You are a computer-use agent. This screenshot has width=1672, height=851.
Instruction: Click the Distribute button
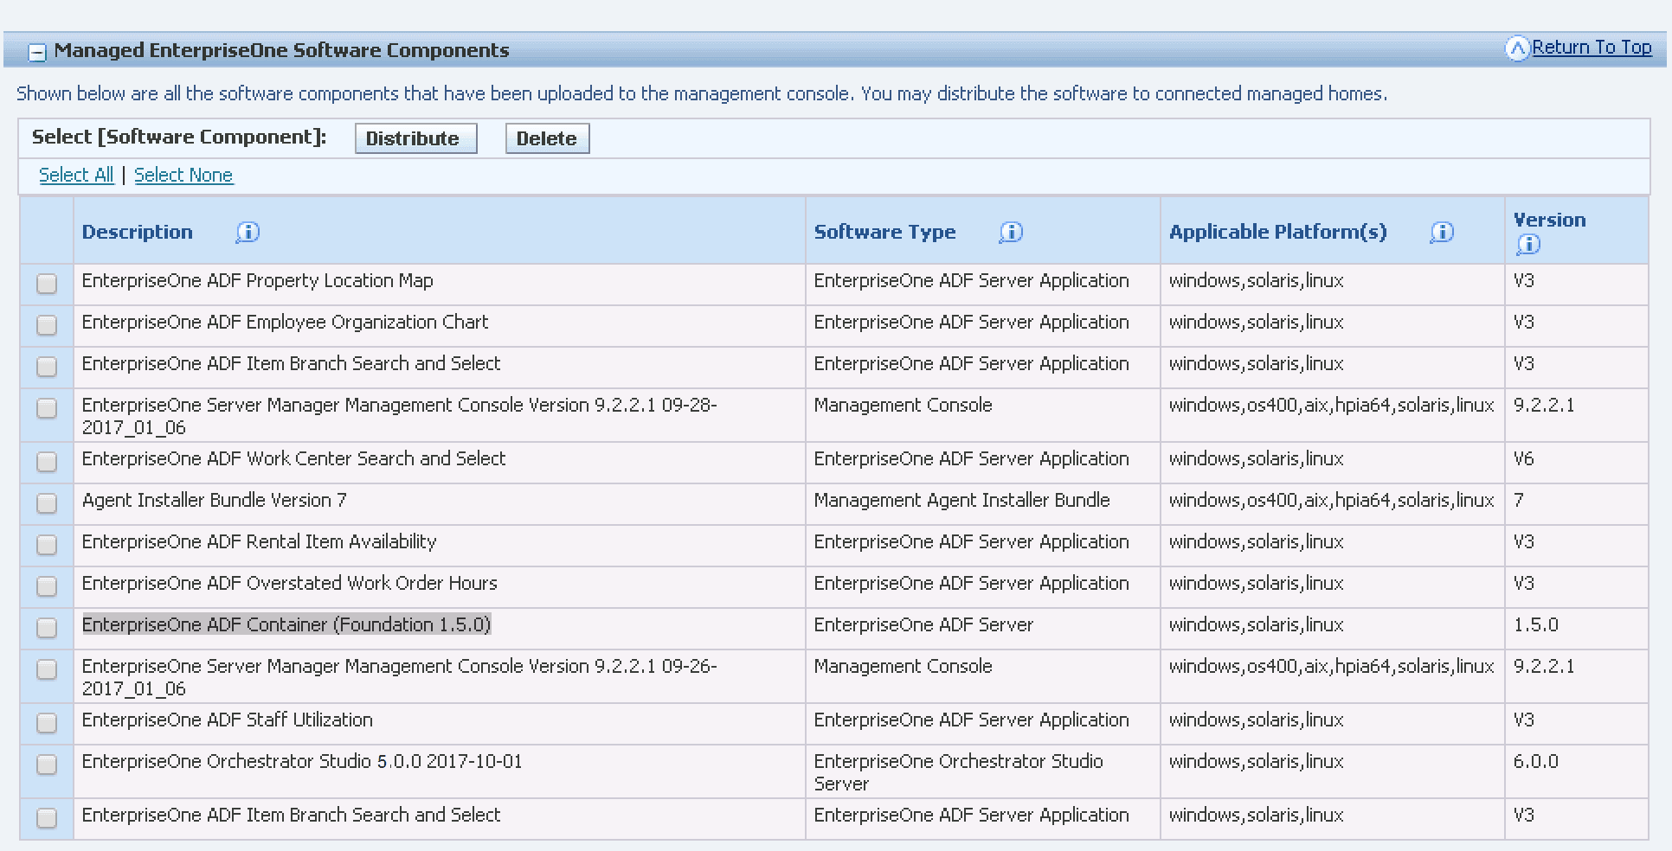pos(415,138)
